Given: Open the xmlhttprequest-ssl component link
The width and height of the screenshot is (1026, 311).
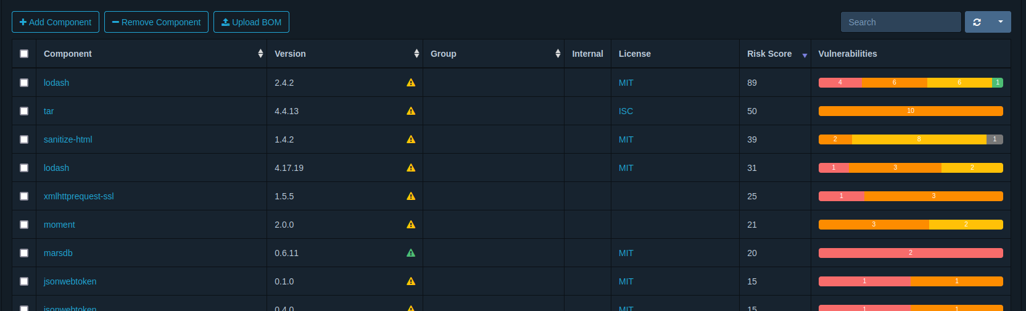Looking at the screenshot, I should tap(78, 196).
